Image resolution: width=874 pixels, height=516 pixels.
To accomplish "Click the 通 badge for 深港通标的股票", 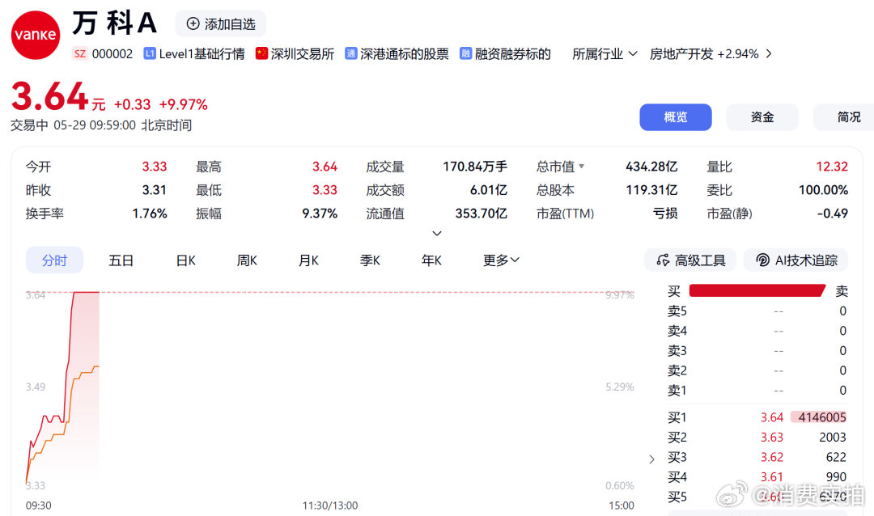I will click(350, 53).
